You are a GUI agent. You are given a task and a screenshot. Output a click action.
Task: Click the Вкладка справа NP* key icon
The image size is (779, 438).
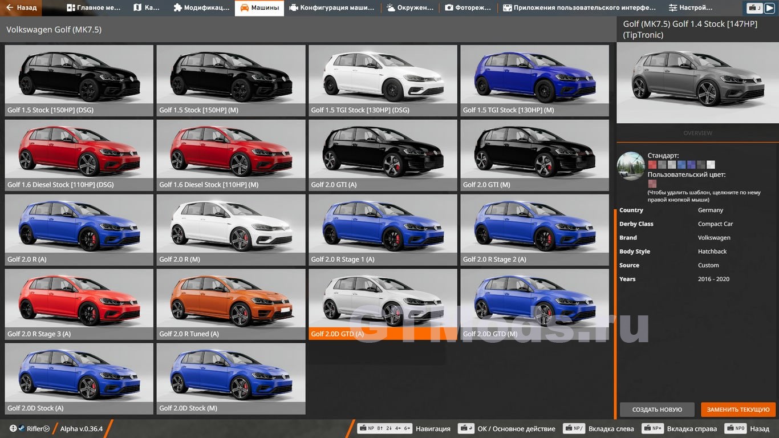(652, 428)
